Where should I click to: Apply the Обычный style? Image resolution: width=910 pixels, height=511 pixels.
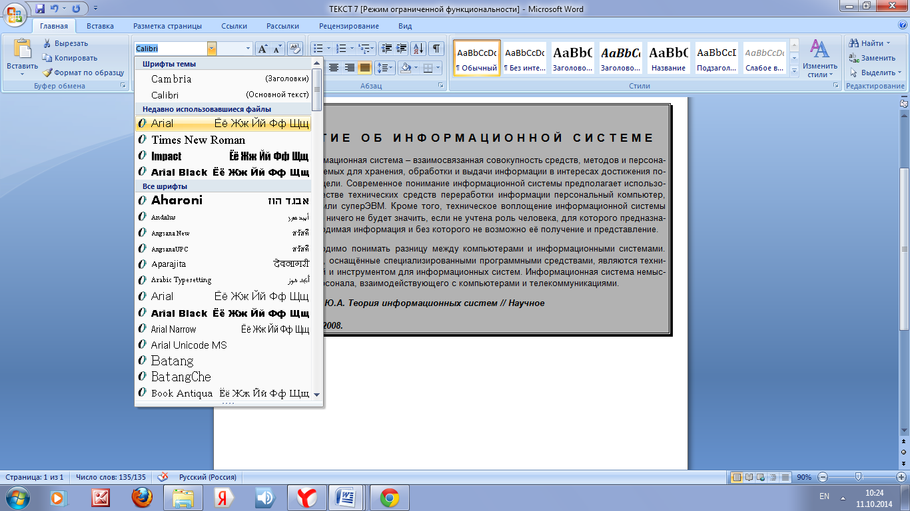tap(476, 59)
